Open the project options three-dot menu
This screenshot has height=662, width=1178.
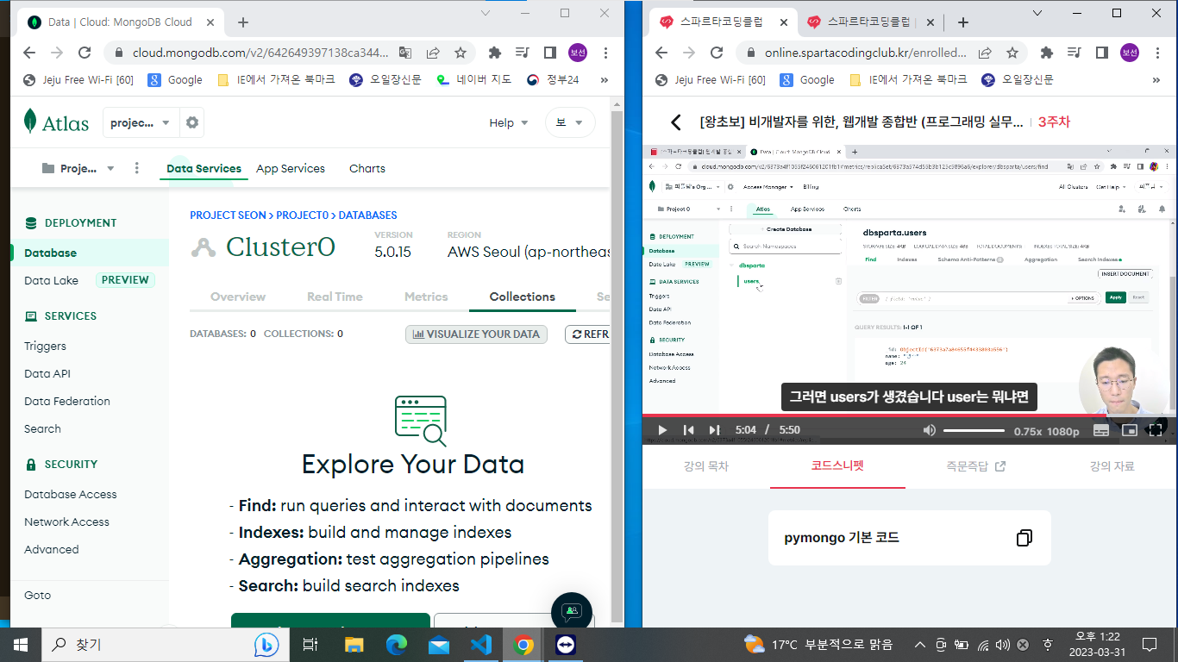(136, 168)
